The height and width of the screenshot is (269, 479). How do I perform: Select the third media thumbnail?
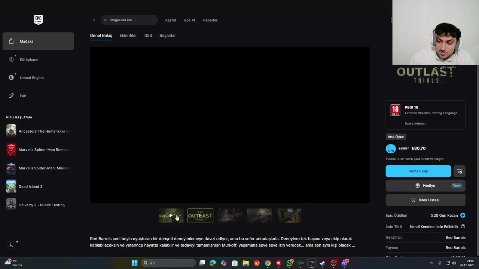click(230, 216)
